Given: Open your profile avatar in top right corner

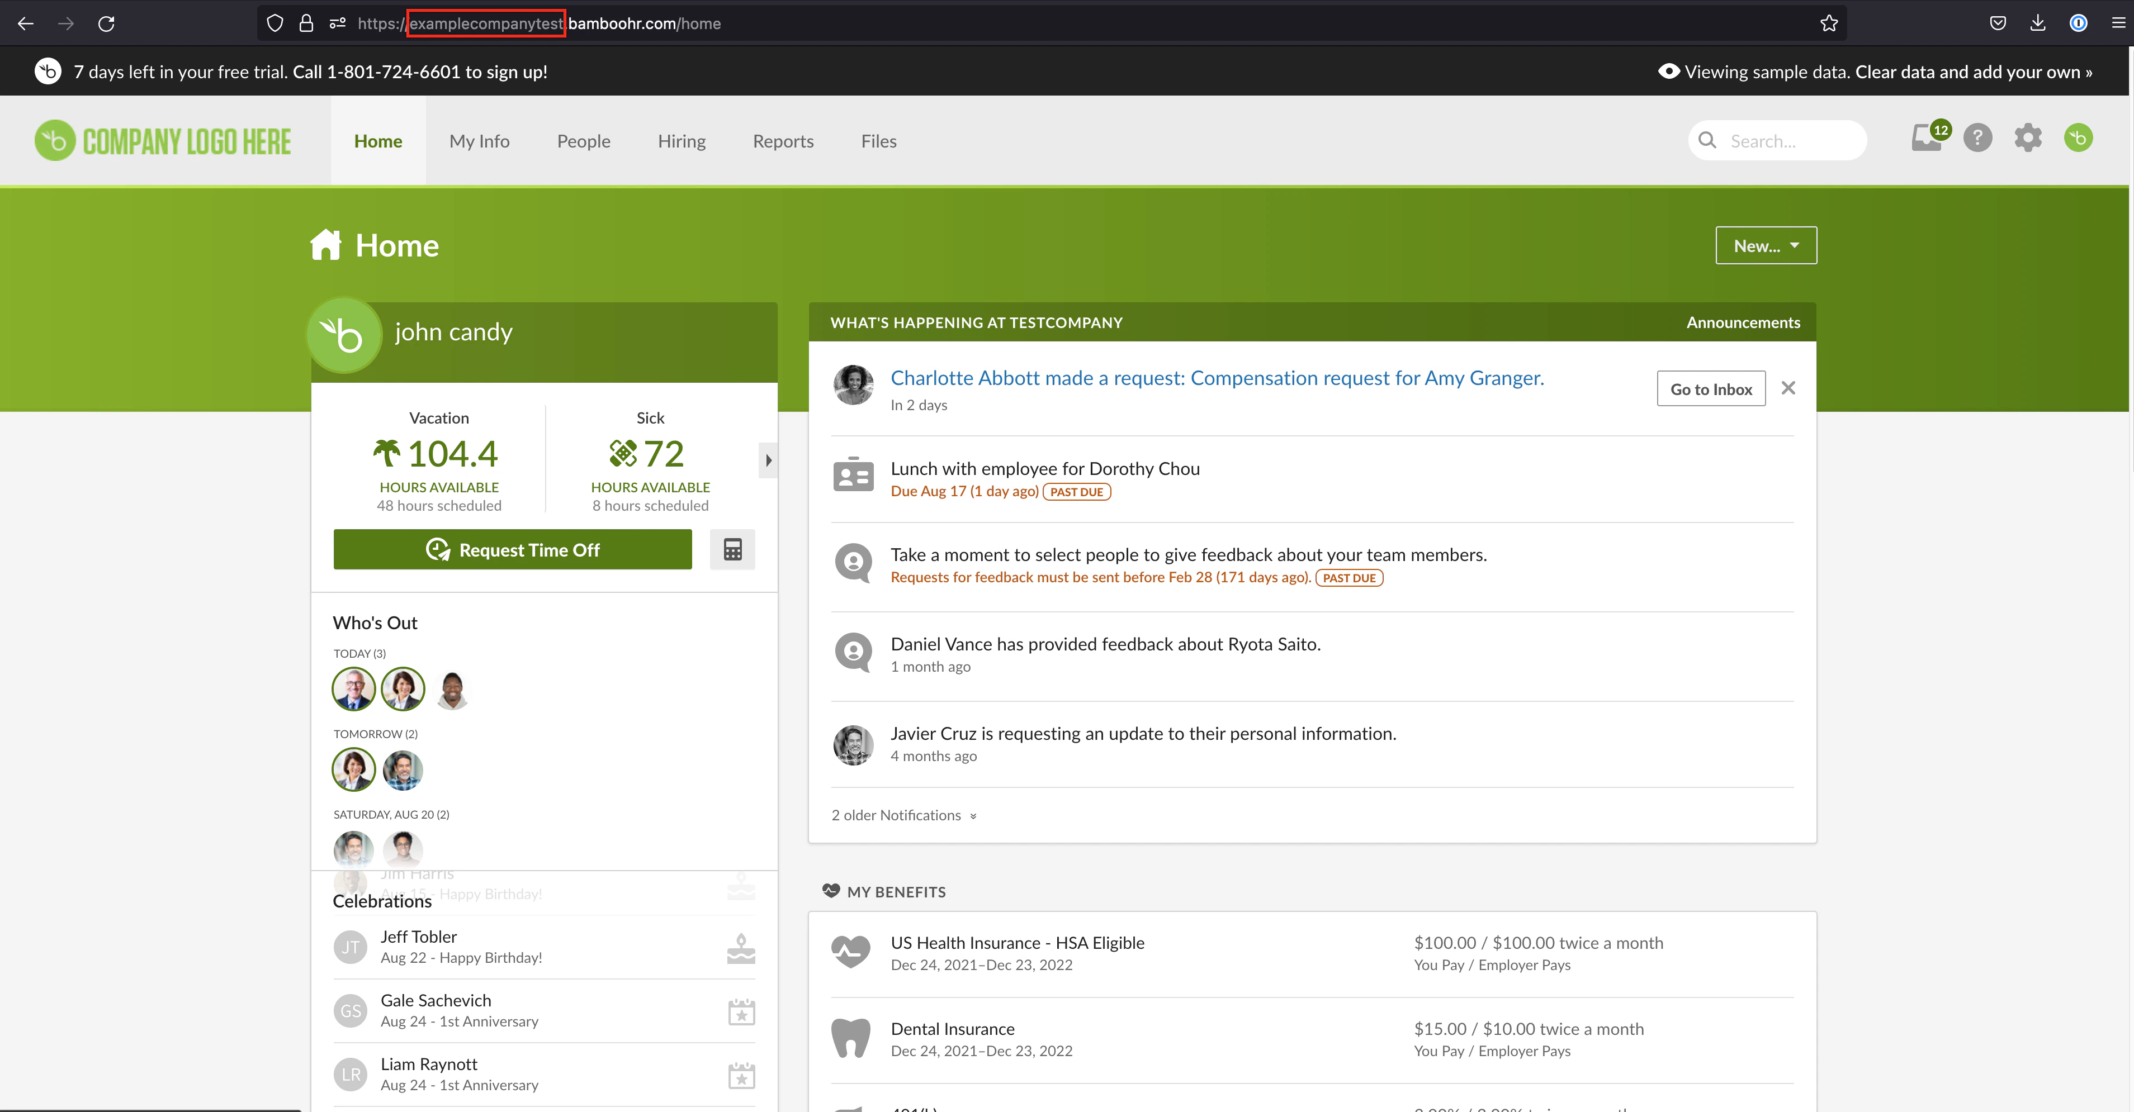Looking at the screenshot, I should pos(2079,138).
